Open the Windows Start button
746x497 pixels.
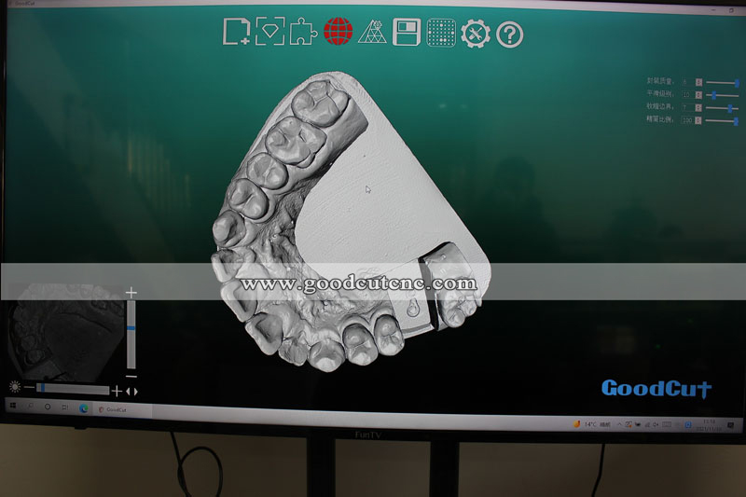(x=13, y=406)
